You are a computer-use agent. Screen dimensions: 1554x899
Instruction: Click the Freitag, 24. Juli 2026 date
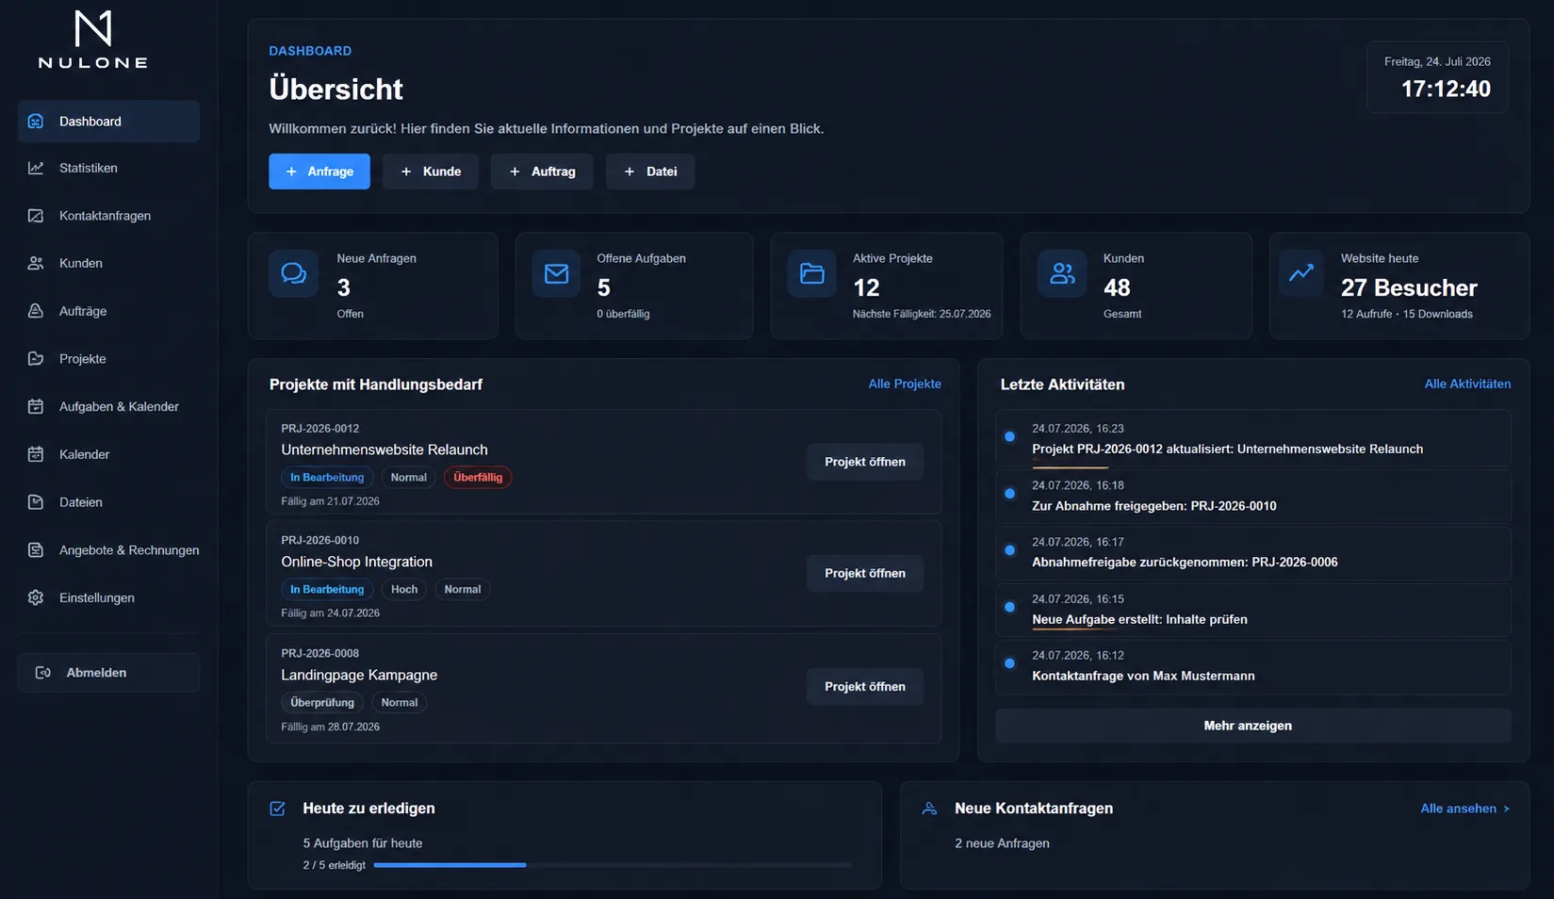click(x=1437, y=61)
